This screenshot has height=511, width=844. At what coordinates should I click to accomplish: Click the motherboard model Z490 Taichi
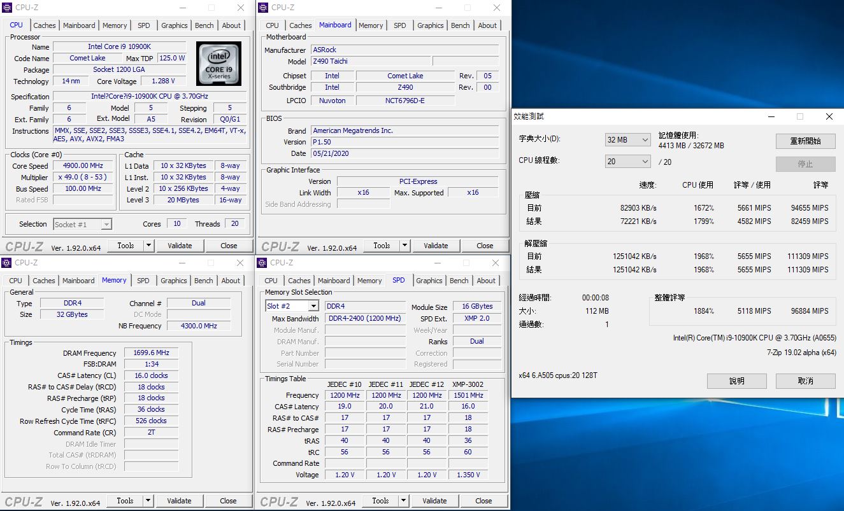click(369, 61)
